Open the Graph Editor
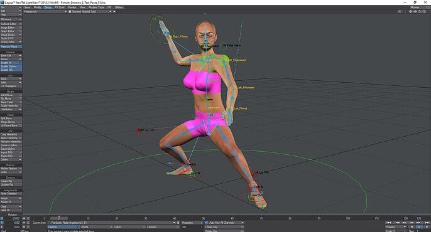 click(11, 31)
